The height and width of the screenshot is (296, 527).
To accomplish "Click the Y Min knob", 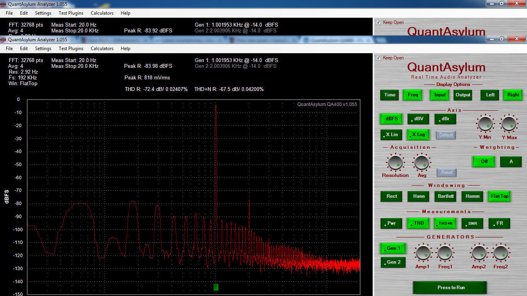I will point(485,124).
